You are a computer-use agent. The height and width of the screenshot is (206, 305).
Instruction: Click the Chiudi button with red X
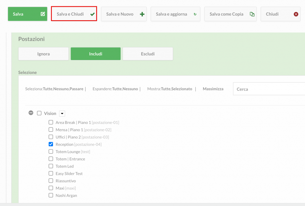click(x=281, y=14)
